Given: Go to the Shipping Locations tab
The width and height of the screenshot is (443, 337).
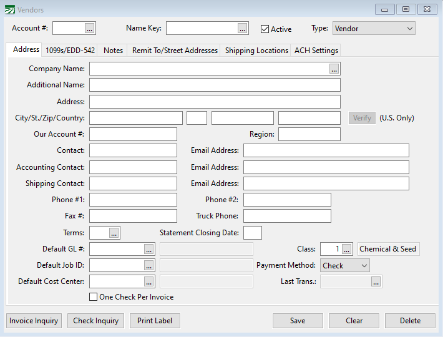Looking at the screenshot, I should coord(256,51).
